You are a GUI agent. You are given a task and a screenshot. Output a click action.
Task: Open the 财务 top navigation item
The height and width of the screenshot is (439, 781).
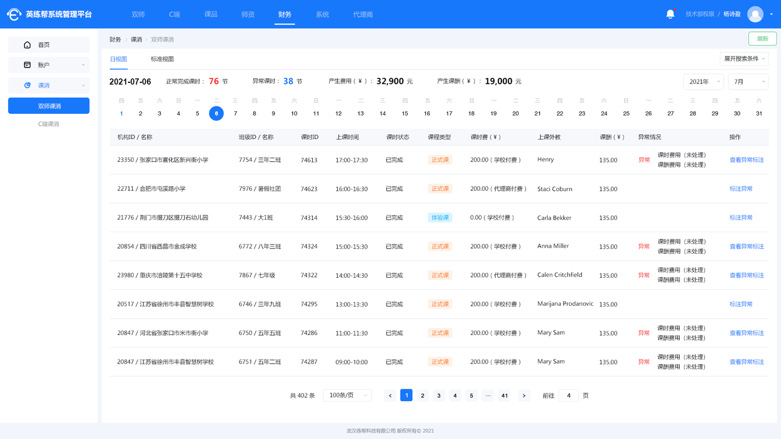[x=285, y=14]
